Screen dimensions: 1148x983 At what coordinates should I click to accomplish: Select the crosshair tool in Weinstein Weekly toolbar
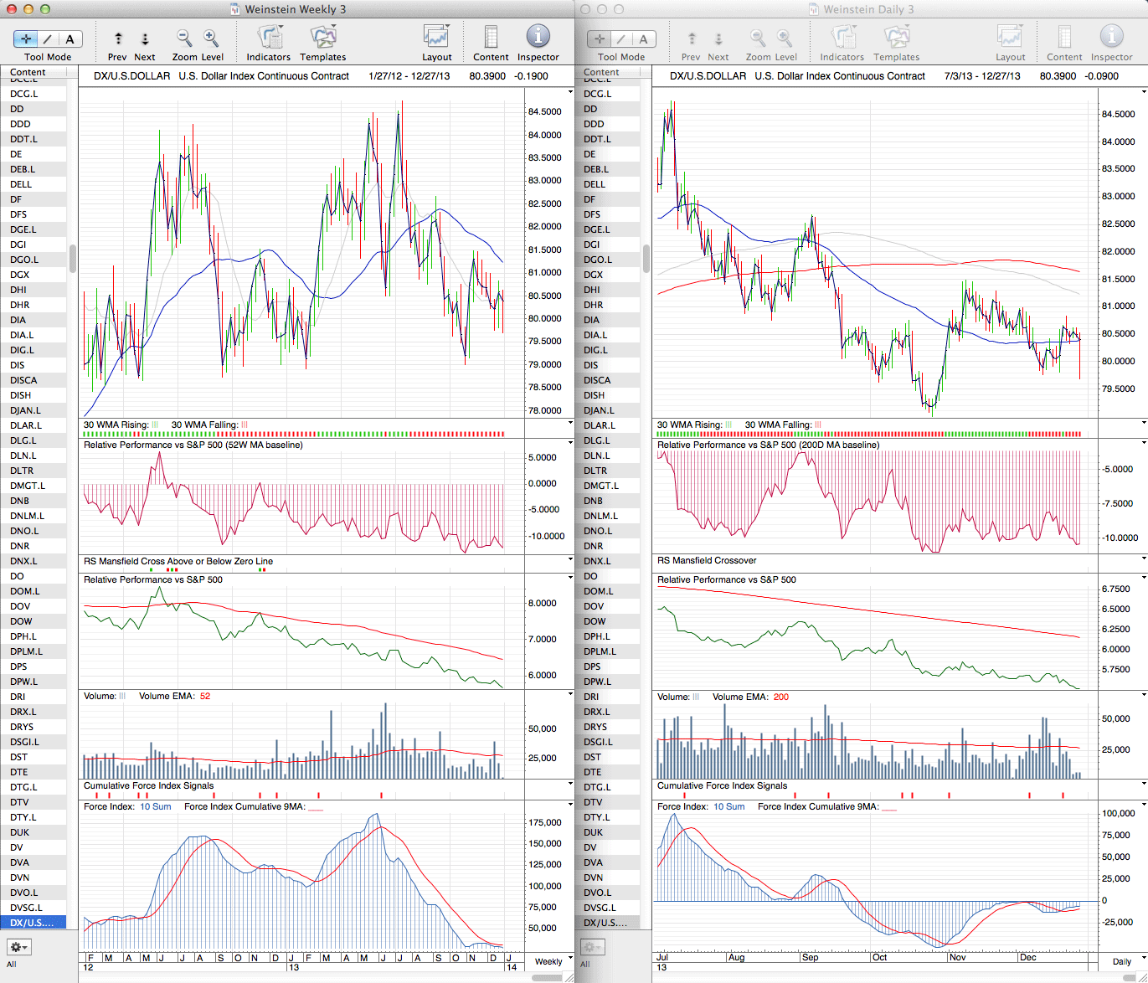point(26,39)
